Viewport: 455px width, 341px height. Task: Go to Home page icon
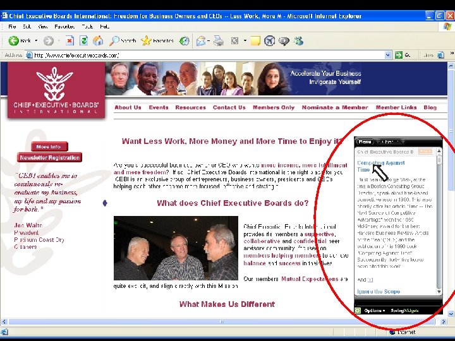[98, 40]
